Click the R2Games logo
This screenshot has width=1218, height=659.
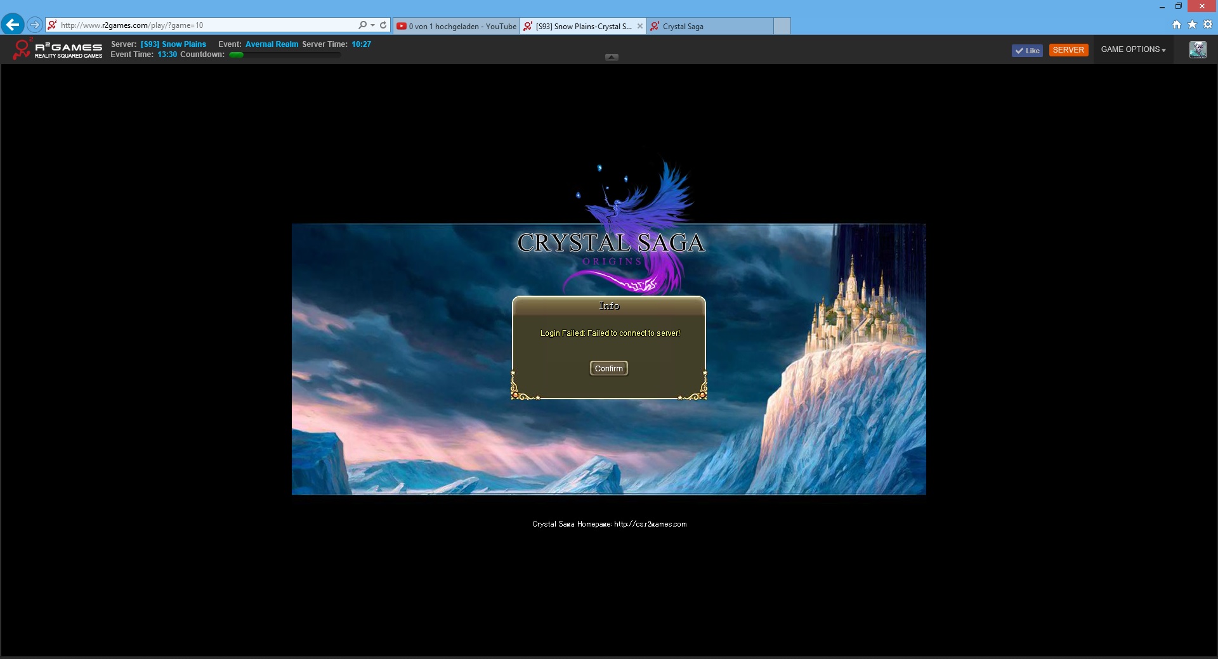tap(58, 49)
